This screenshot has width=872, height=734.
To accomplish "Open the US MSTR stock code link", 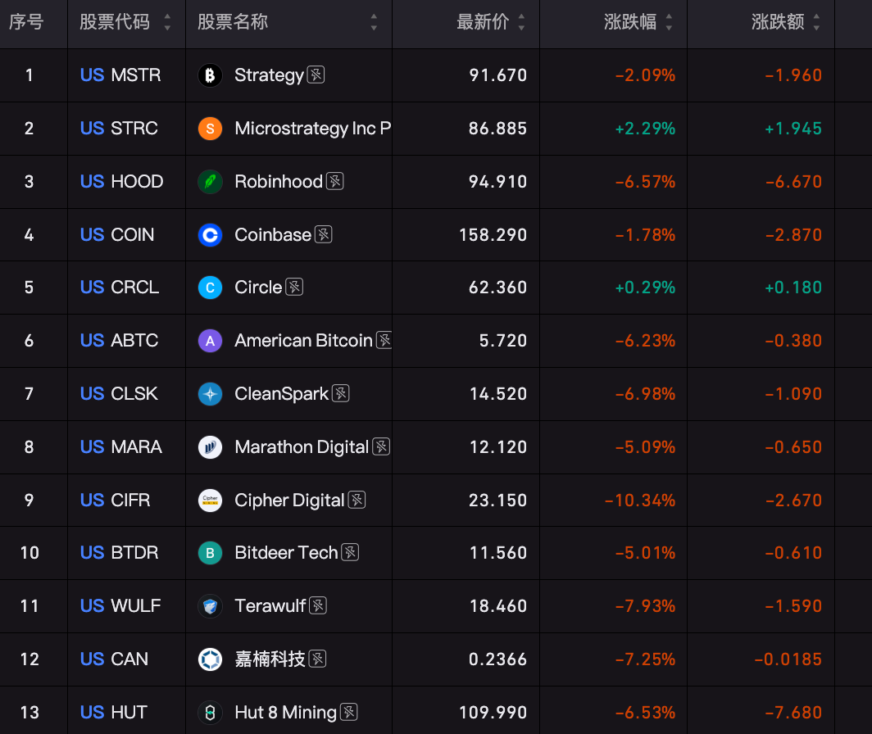I will (120, 75).
